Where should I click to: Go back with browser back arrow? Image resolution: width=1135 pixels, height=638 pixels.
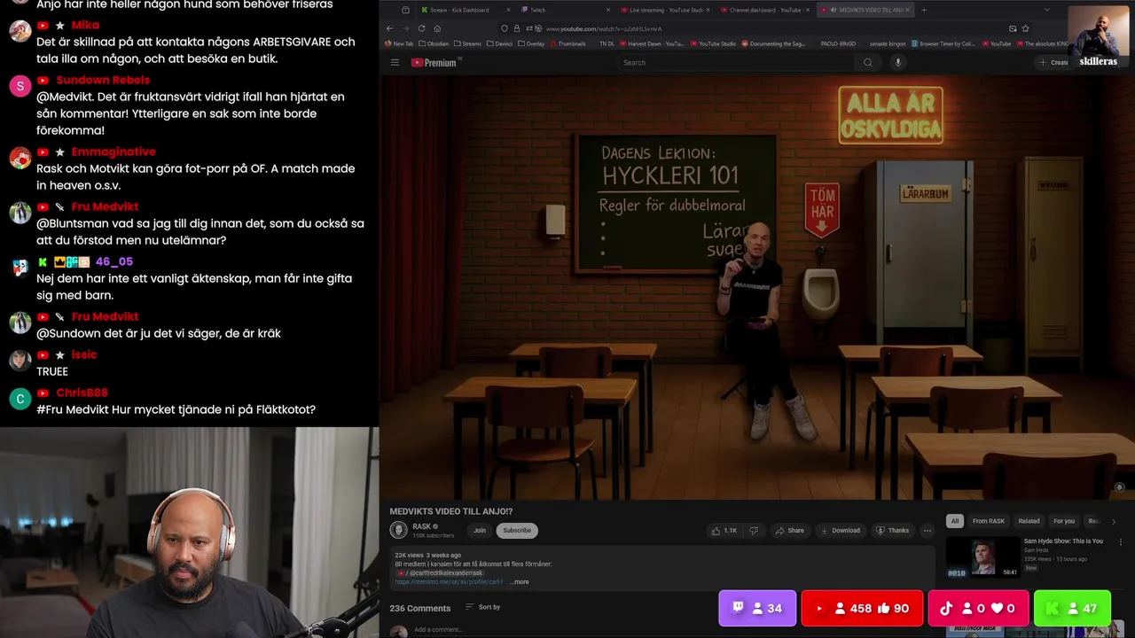point(391,28)
